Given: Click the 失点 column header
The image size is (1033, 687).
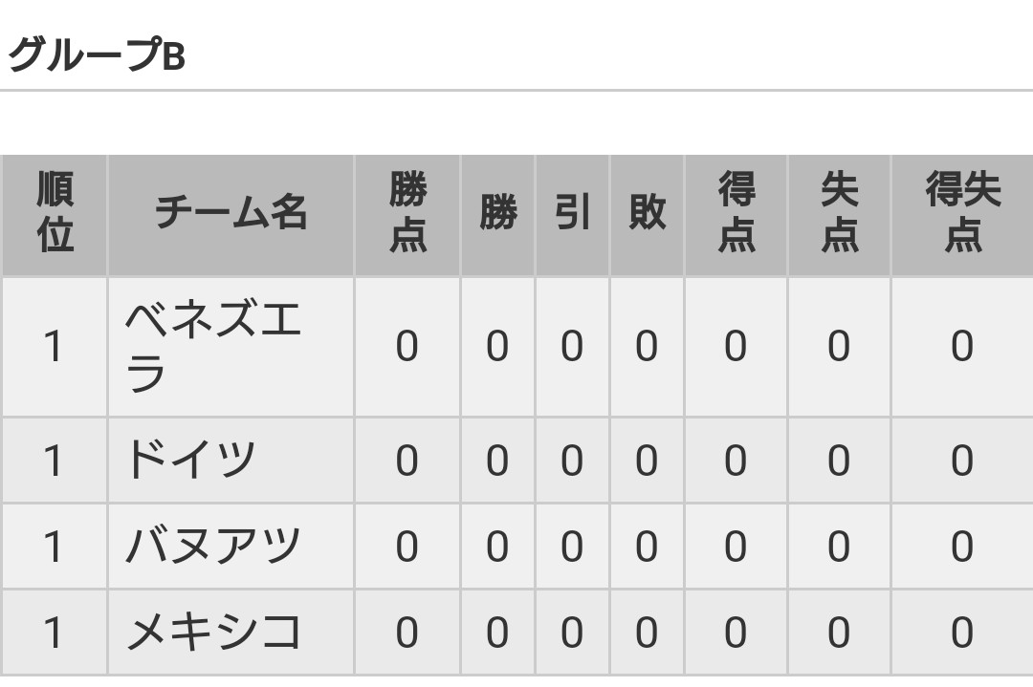Looking at the screenshot, I should pyautogui.click(x=840, y=212).
